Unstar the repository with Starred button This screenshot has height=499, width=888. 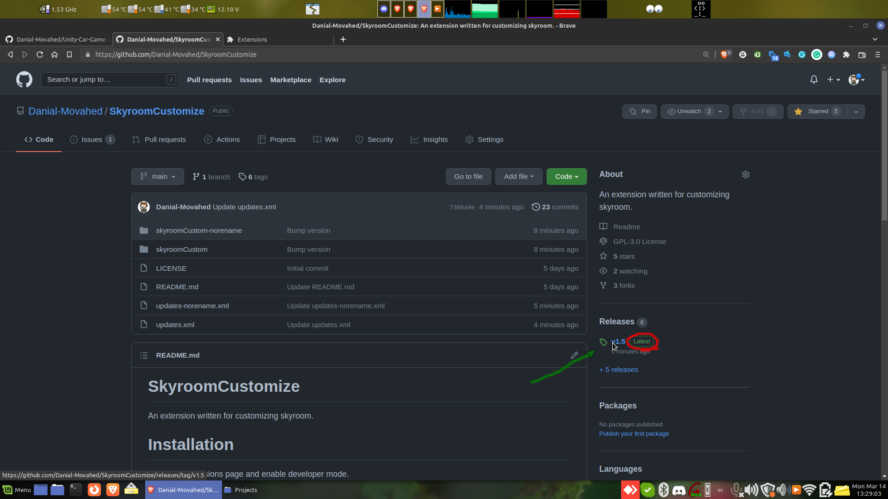818,111
